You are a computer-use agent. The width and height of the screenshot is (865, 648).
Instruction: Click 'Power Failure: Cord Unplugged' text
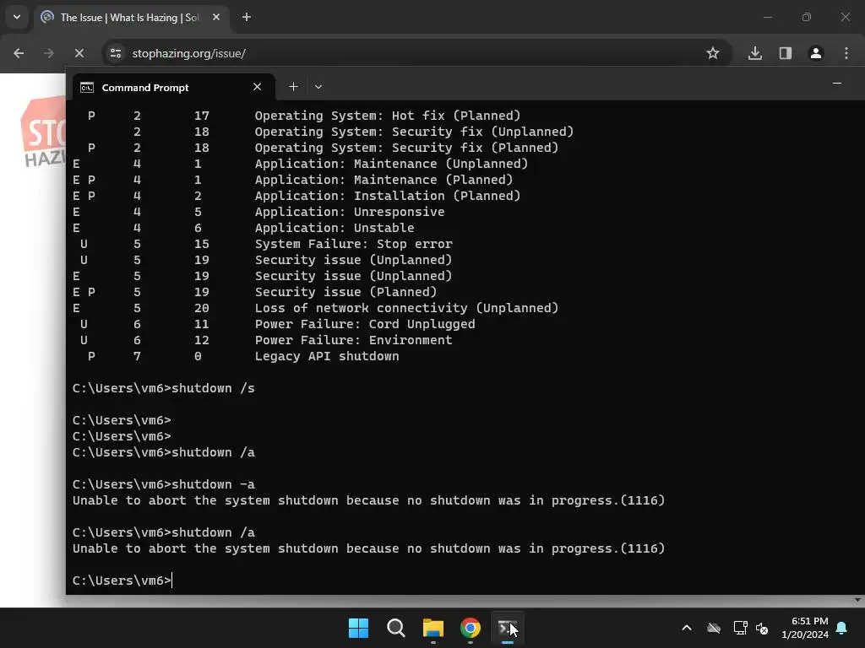point(365,324)
